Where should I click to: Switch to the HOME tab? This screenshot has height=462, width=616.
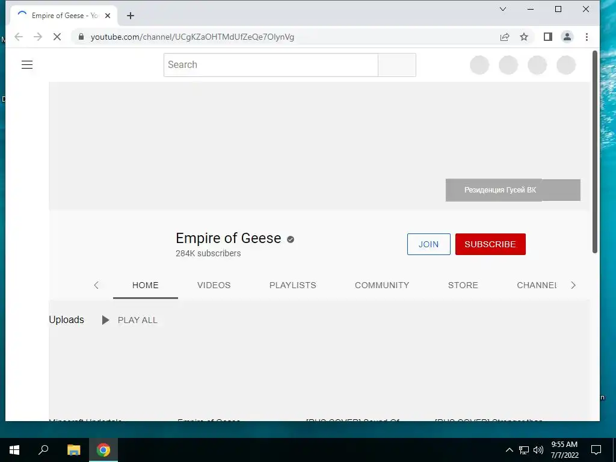[146, 285]
